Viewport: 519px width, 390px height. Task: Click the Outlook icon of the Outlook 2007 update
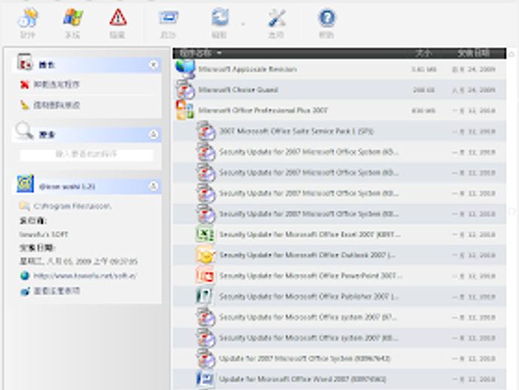click(205, 255)
